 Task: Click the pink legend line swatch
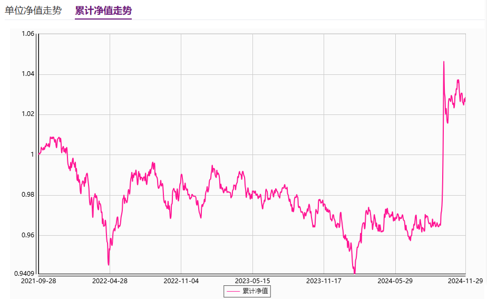232,291
